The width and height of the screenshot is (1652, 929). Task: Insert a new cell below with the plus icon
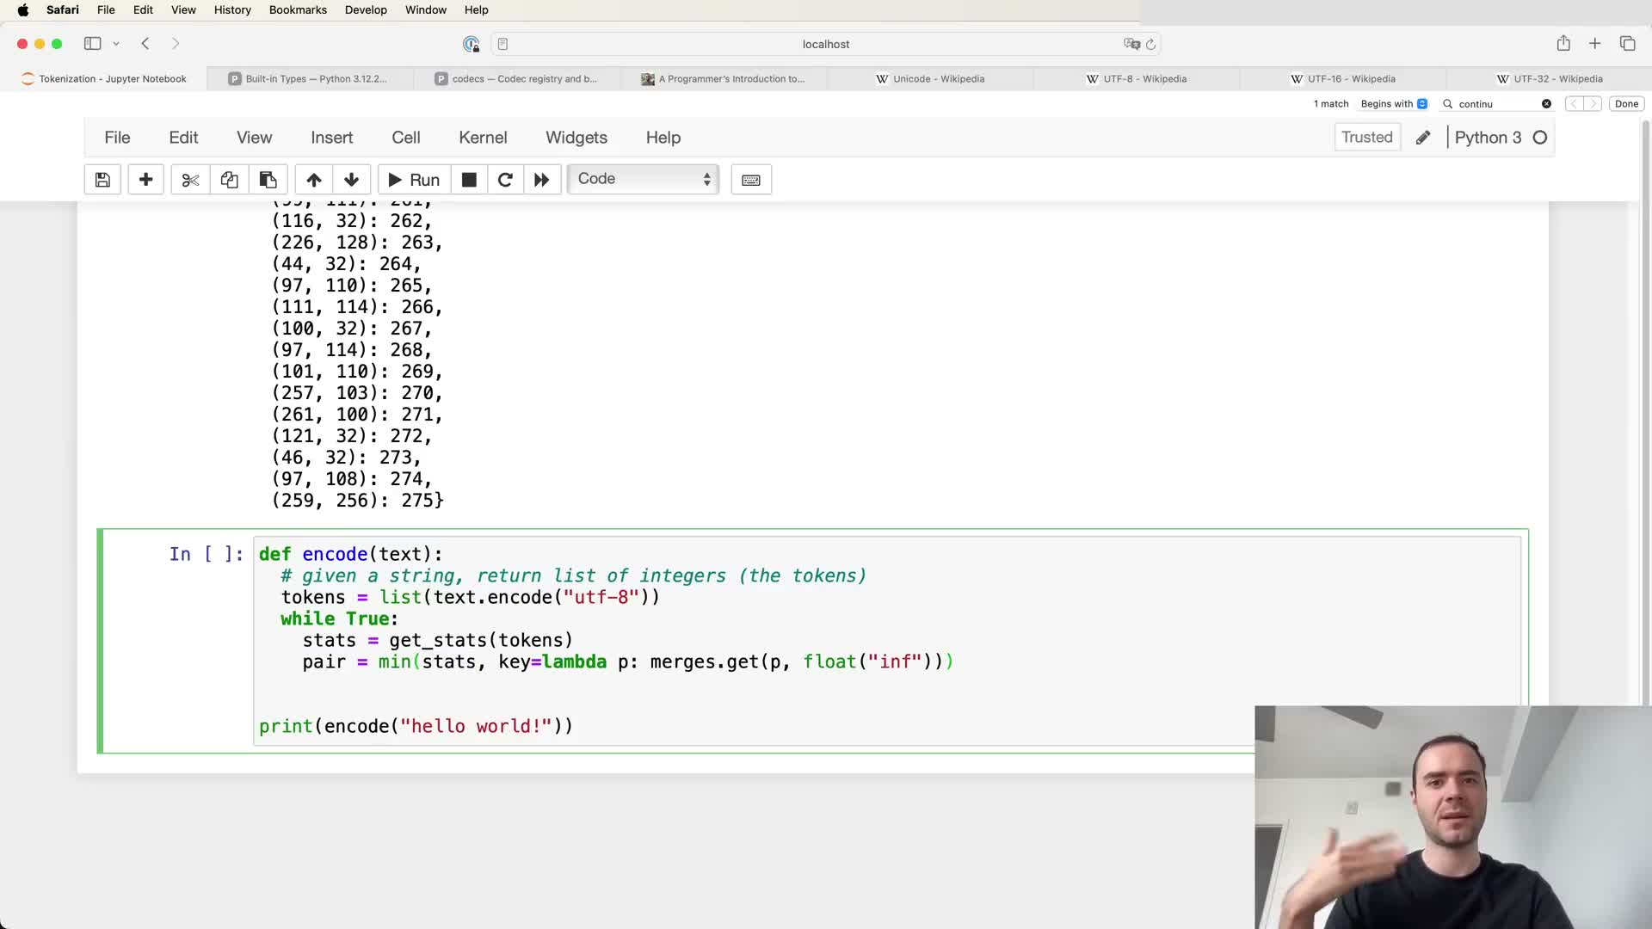pos(145,180)
